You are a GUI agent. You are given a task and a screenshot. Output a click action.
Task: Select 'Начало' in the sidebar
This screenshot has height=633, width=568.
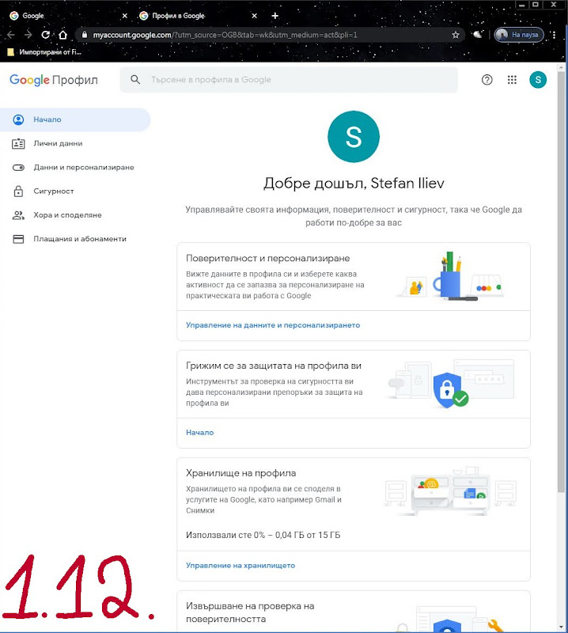tap(75, 119)
